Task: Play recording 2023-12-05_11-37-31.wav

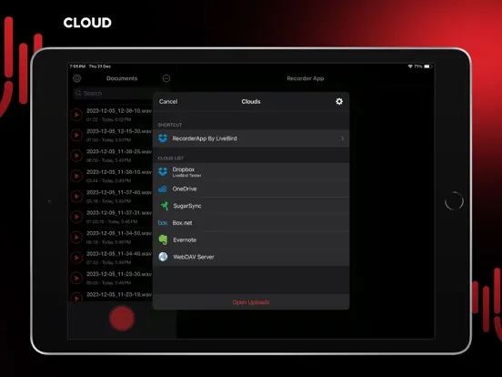Action: pos(76,217)
